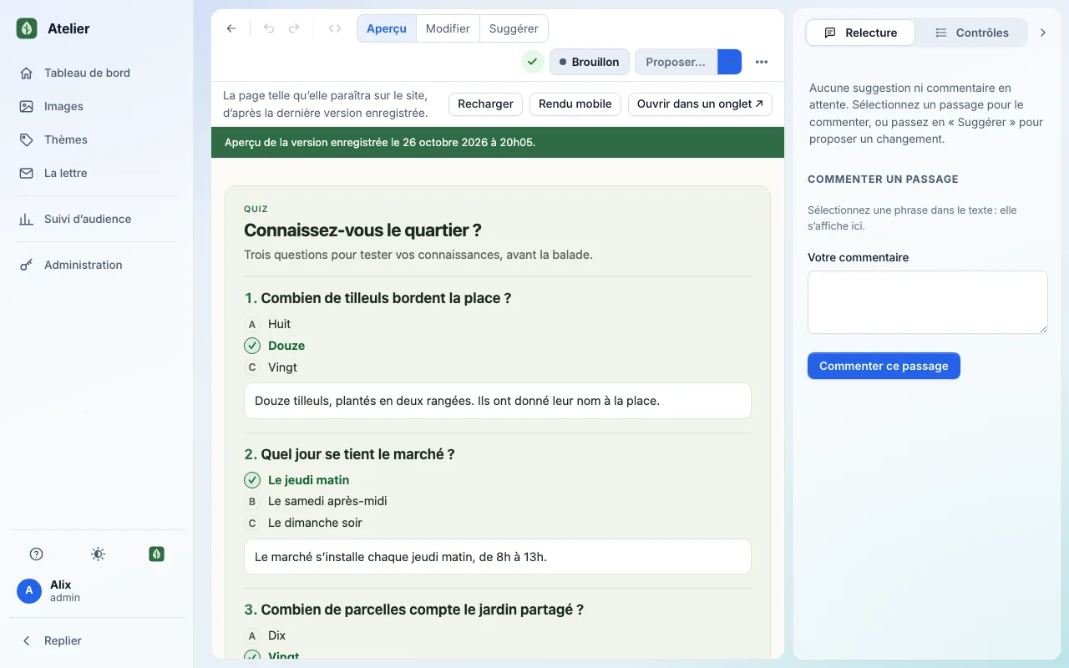1069x668 pixels.
Task: Select the checked answer Douze
Action: pos(275,346)
